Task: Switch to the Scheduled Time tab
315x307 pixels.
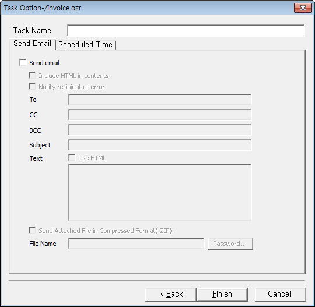Action: (x=85, y=44)
